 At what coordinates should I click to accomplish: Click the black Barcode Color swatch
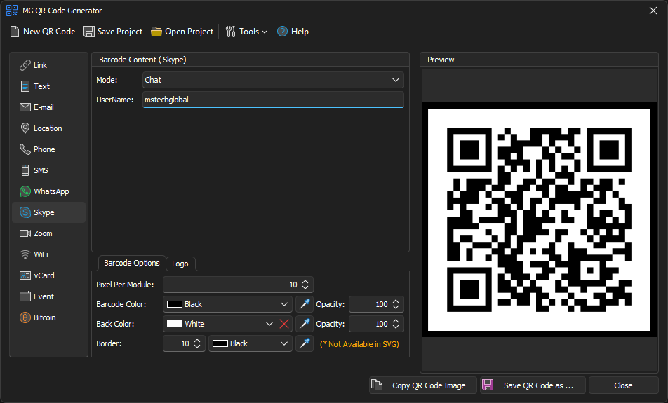175,304
